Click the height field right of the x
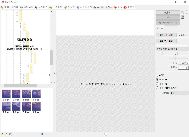This screenshot has width=189, height=137. [x=183, y=54]
